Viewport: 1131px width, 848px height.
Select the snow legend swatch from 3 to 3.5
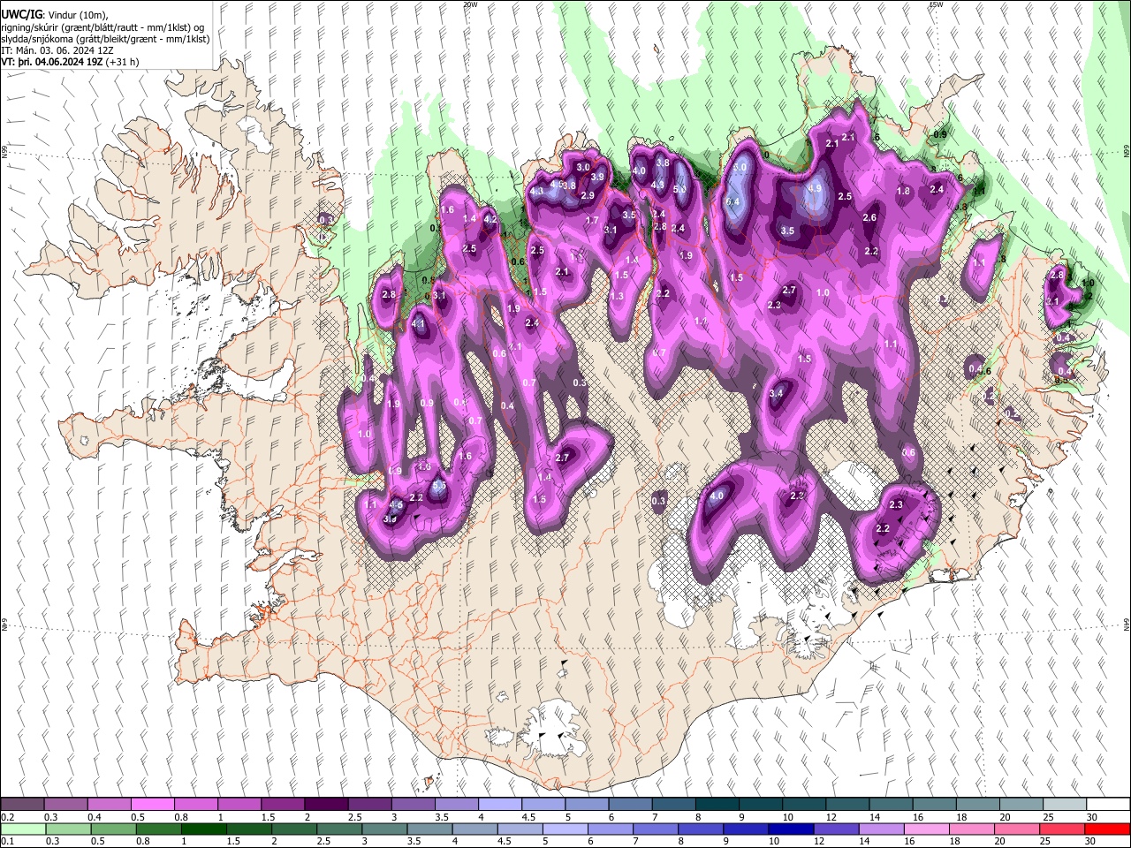(413, 805)
